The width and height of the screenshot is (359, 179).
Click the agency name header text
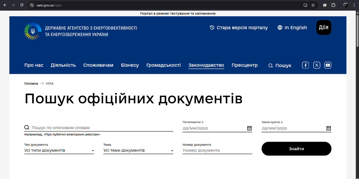tap(91, 31)
